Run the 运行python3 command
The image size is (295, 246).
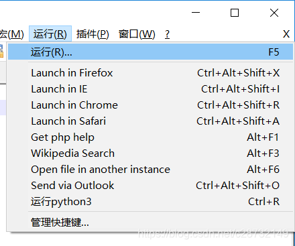[150, 202]
